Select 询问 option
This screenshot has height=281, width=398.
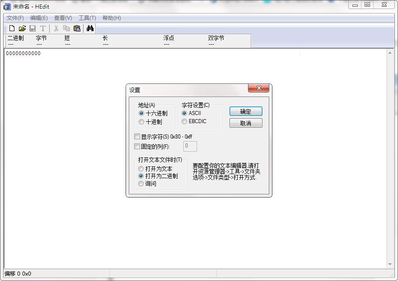click(147, 184)
